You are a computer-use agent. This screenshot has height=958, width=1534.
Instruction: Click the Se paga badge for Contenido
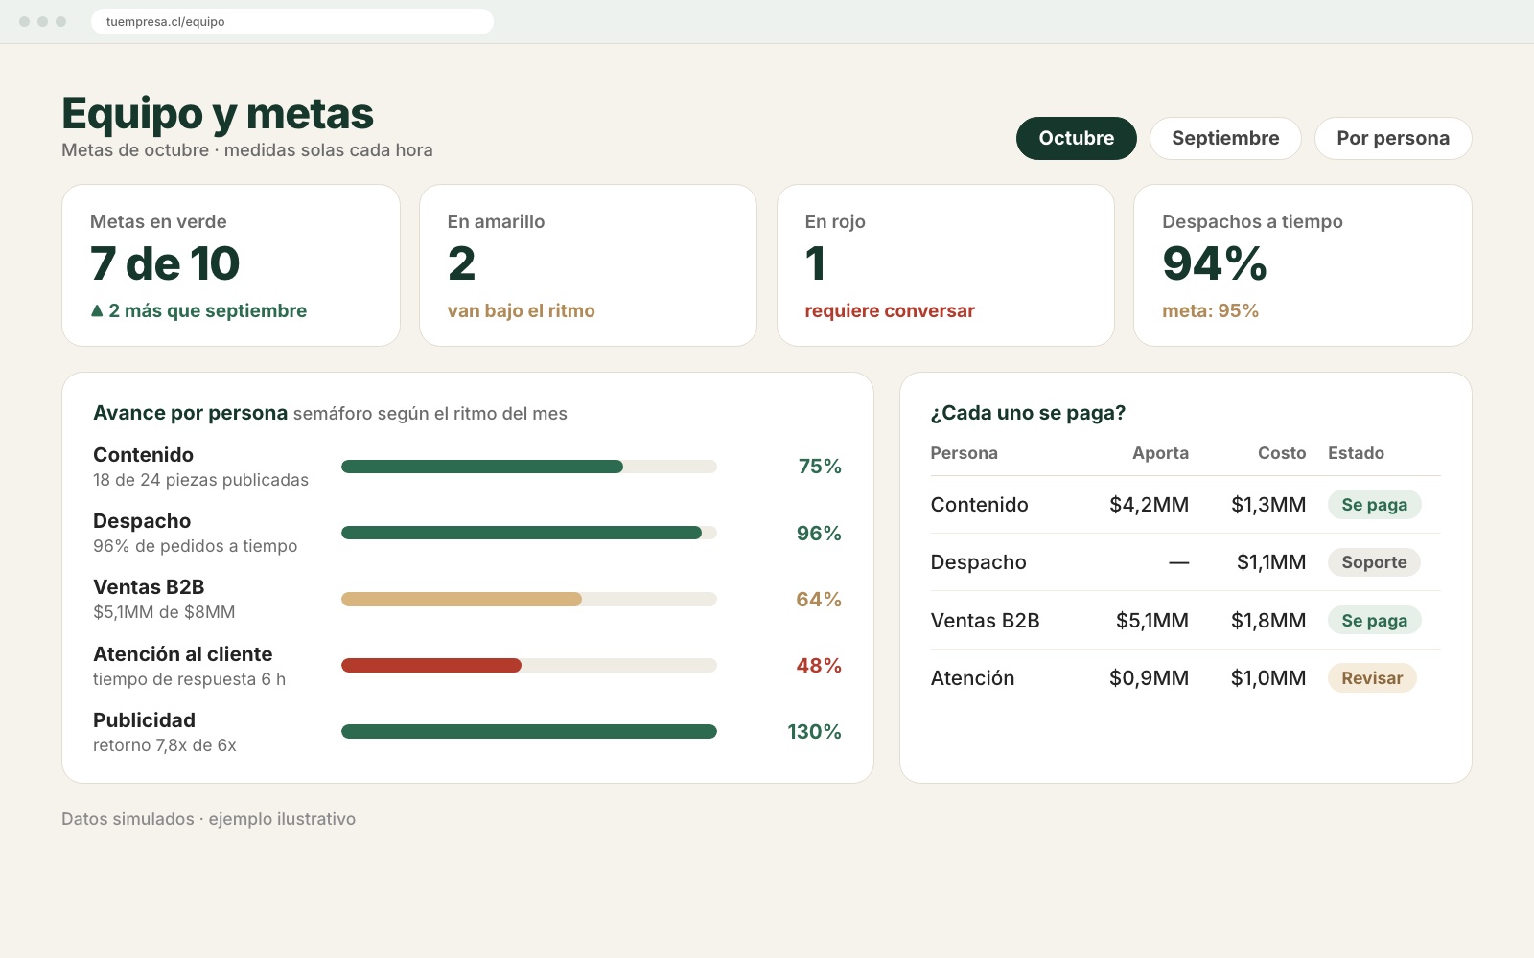coord(1374,505)
